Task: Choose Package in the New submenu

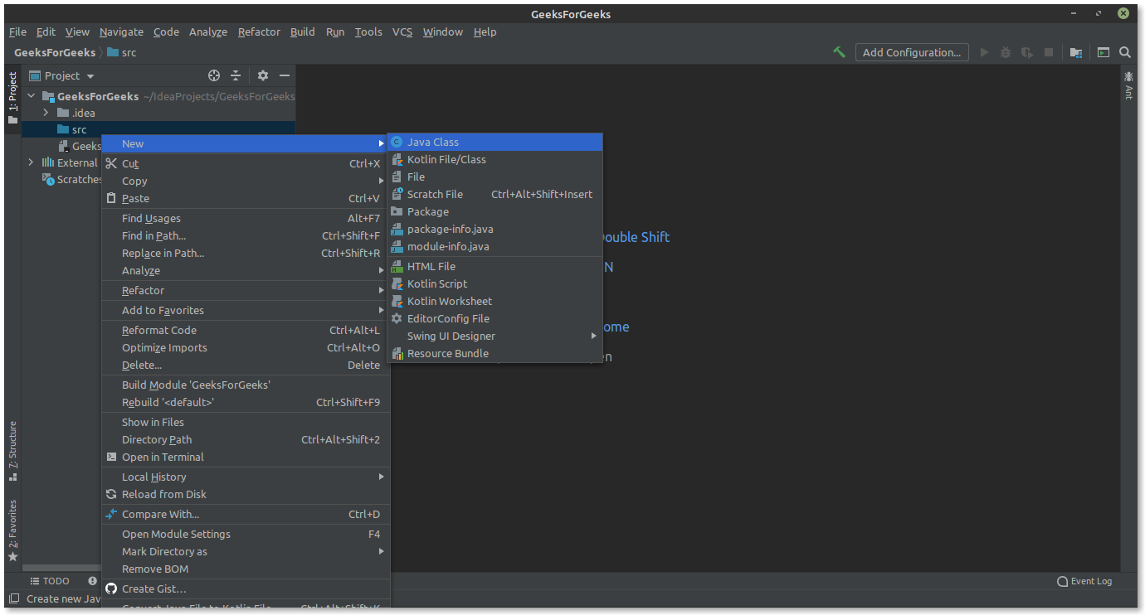Action: [495, 211]
